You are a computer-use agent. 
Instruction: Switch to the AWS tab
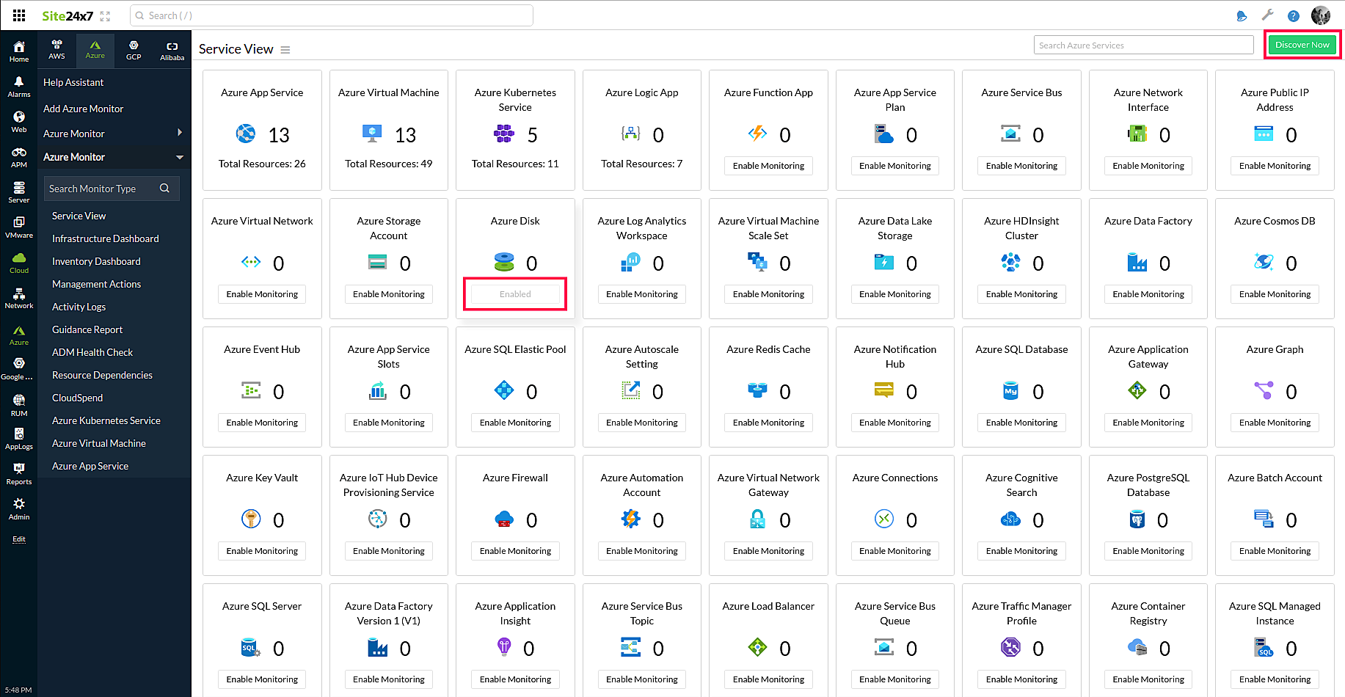point(57,49)
